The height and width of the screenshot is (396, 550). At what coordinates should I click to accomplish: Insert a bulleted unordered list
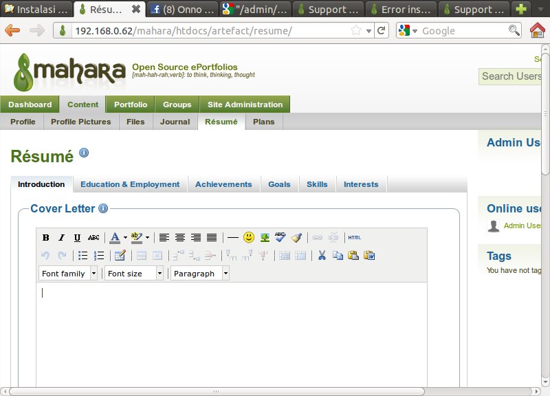pos(82,256)
